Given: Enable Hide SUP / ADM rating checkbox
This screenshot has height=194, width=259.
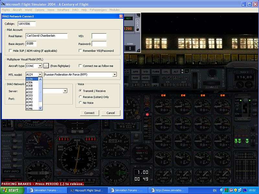Looking at the screenshot, I should click(11, 51).
